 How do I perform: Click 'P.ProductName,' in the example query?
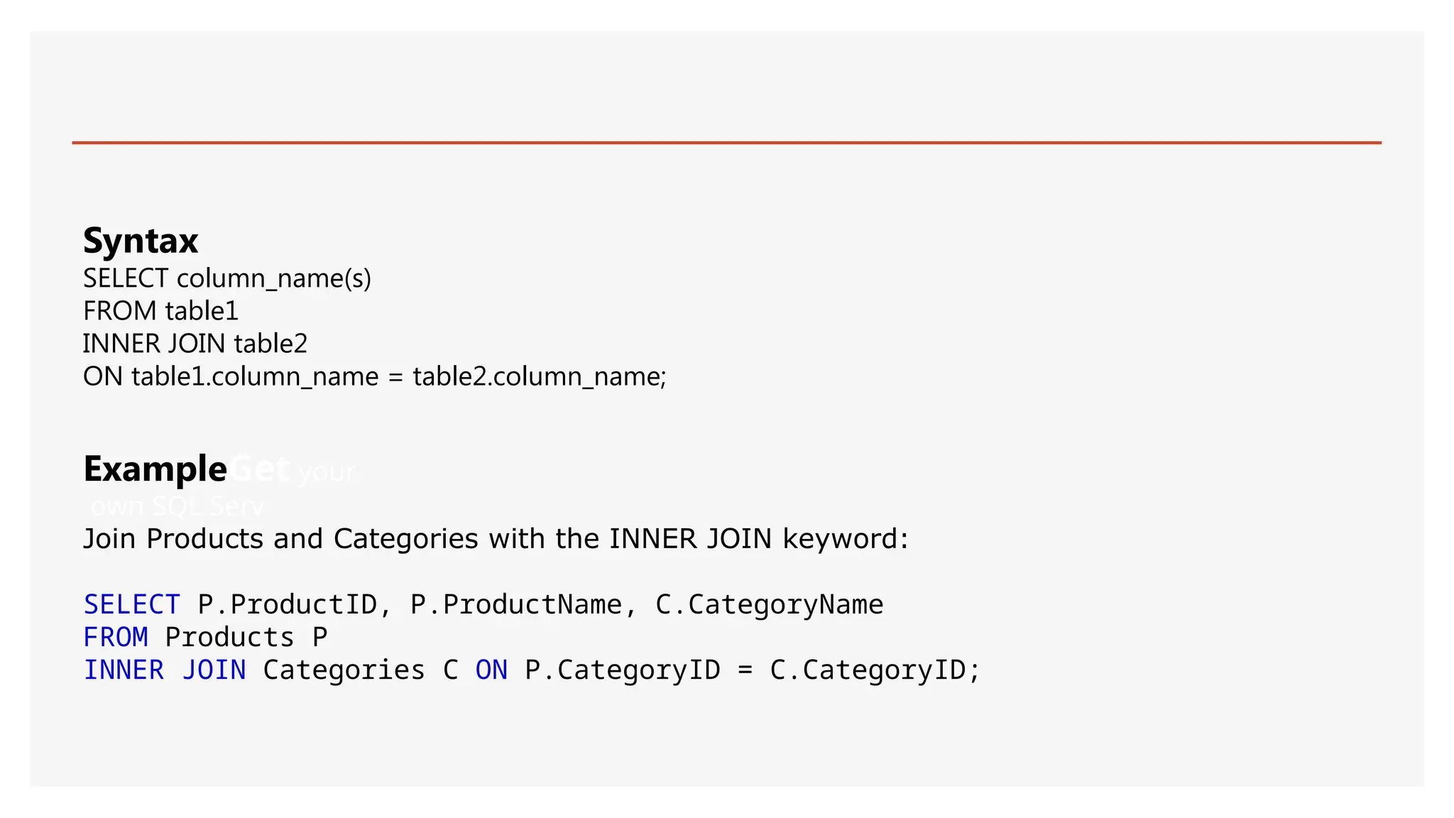(523, 604)
